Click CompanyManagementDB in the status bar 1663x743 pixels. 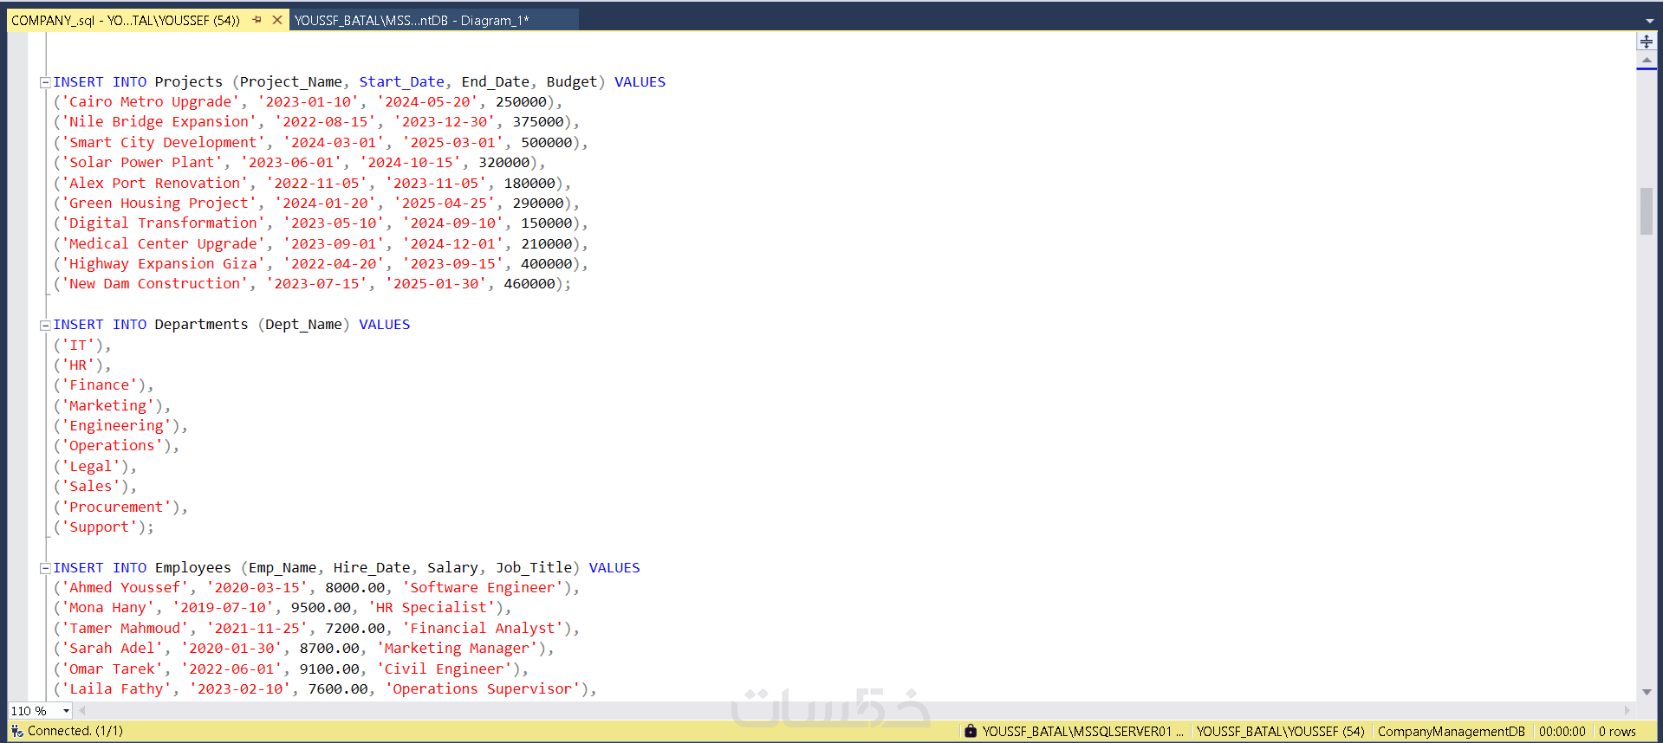point(1451,732)
